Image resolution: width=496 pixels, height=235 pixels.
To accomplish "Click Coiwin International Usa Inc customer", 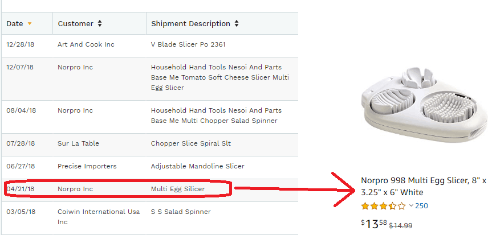I will pyautogui.click(x=99, y=217).
